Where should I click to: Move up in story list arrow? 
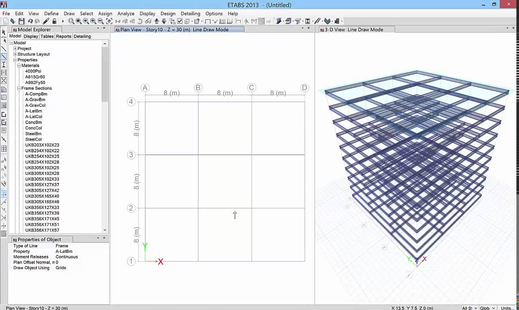(157, 21)
